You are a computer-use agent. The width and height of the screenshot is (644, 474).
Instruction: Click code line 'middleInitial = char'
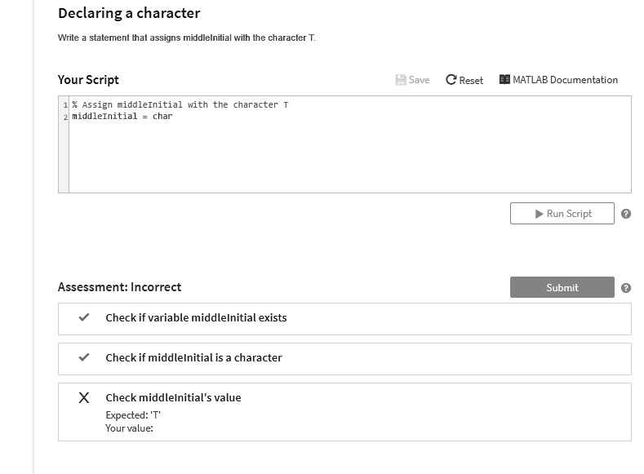coord(122,116)
